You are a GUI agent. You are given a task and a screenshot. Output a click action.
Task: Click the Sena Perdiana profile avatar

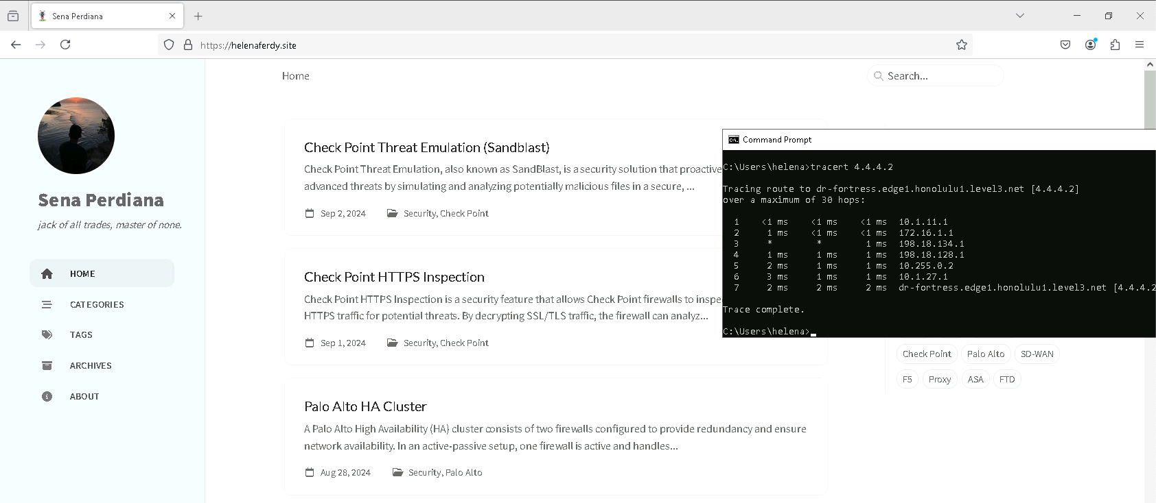[x=76, y=136]
